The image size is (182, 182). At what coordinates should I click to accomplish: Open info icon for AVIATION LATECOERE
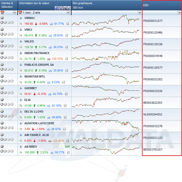click(21, 123)
